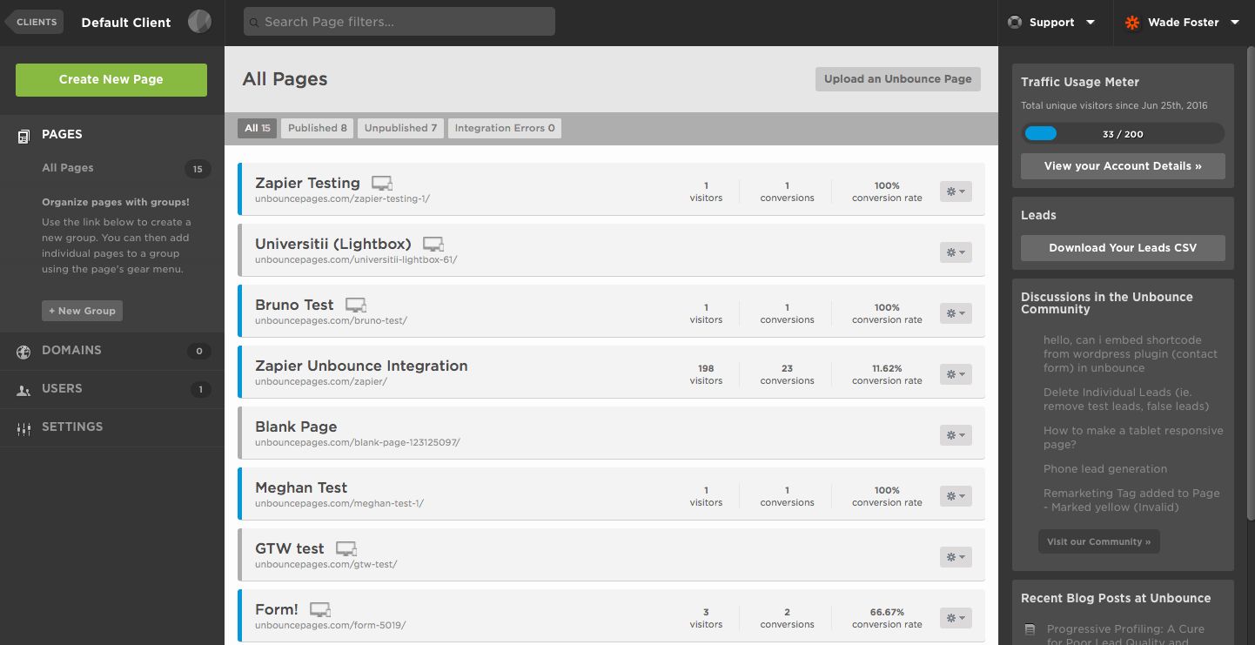
Task: Open the gear menu for Zapier Testing
Action: tap(955, 191)
